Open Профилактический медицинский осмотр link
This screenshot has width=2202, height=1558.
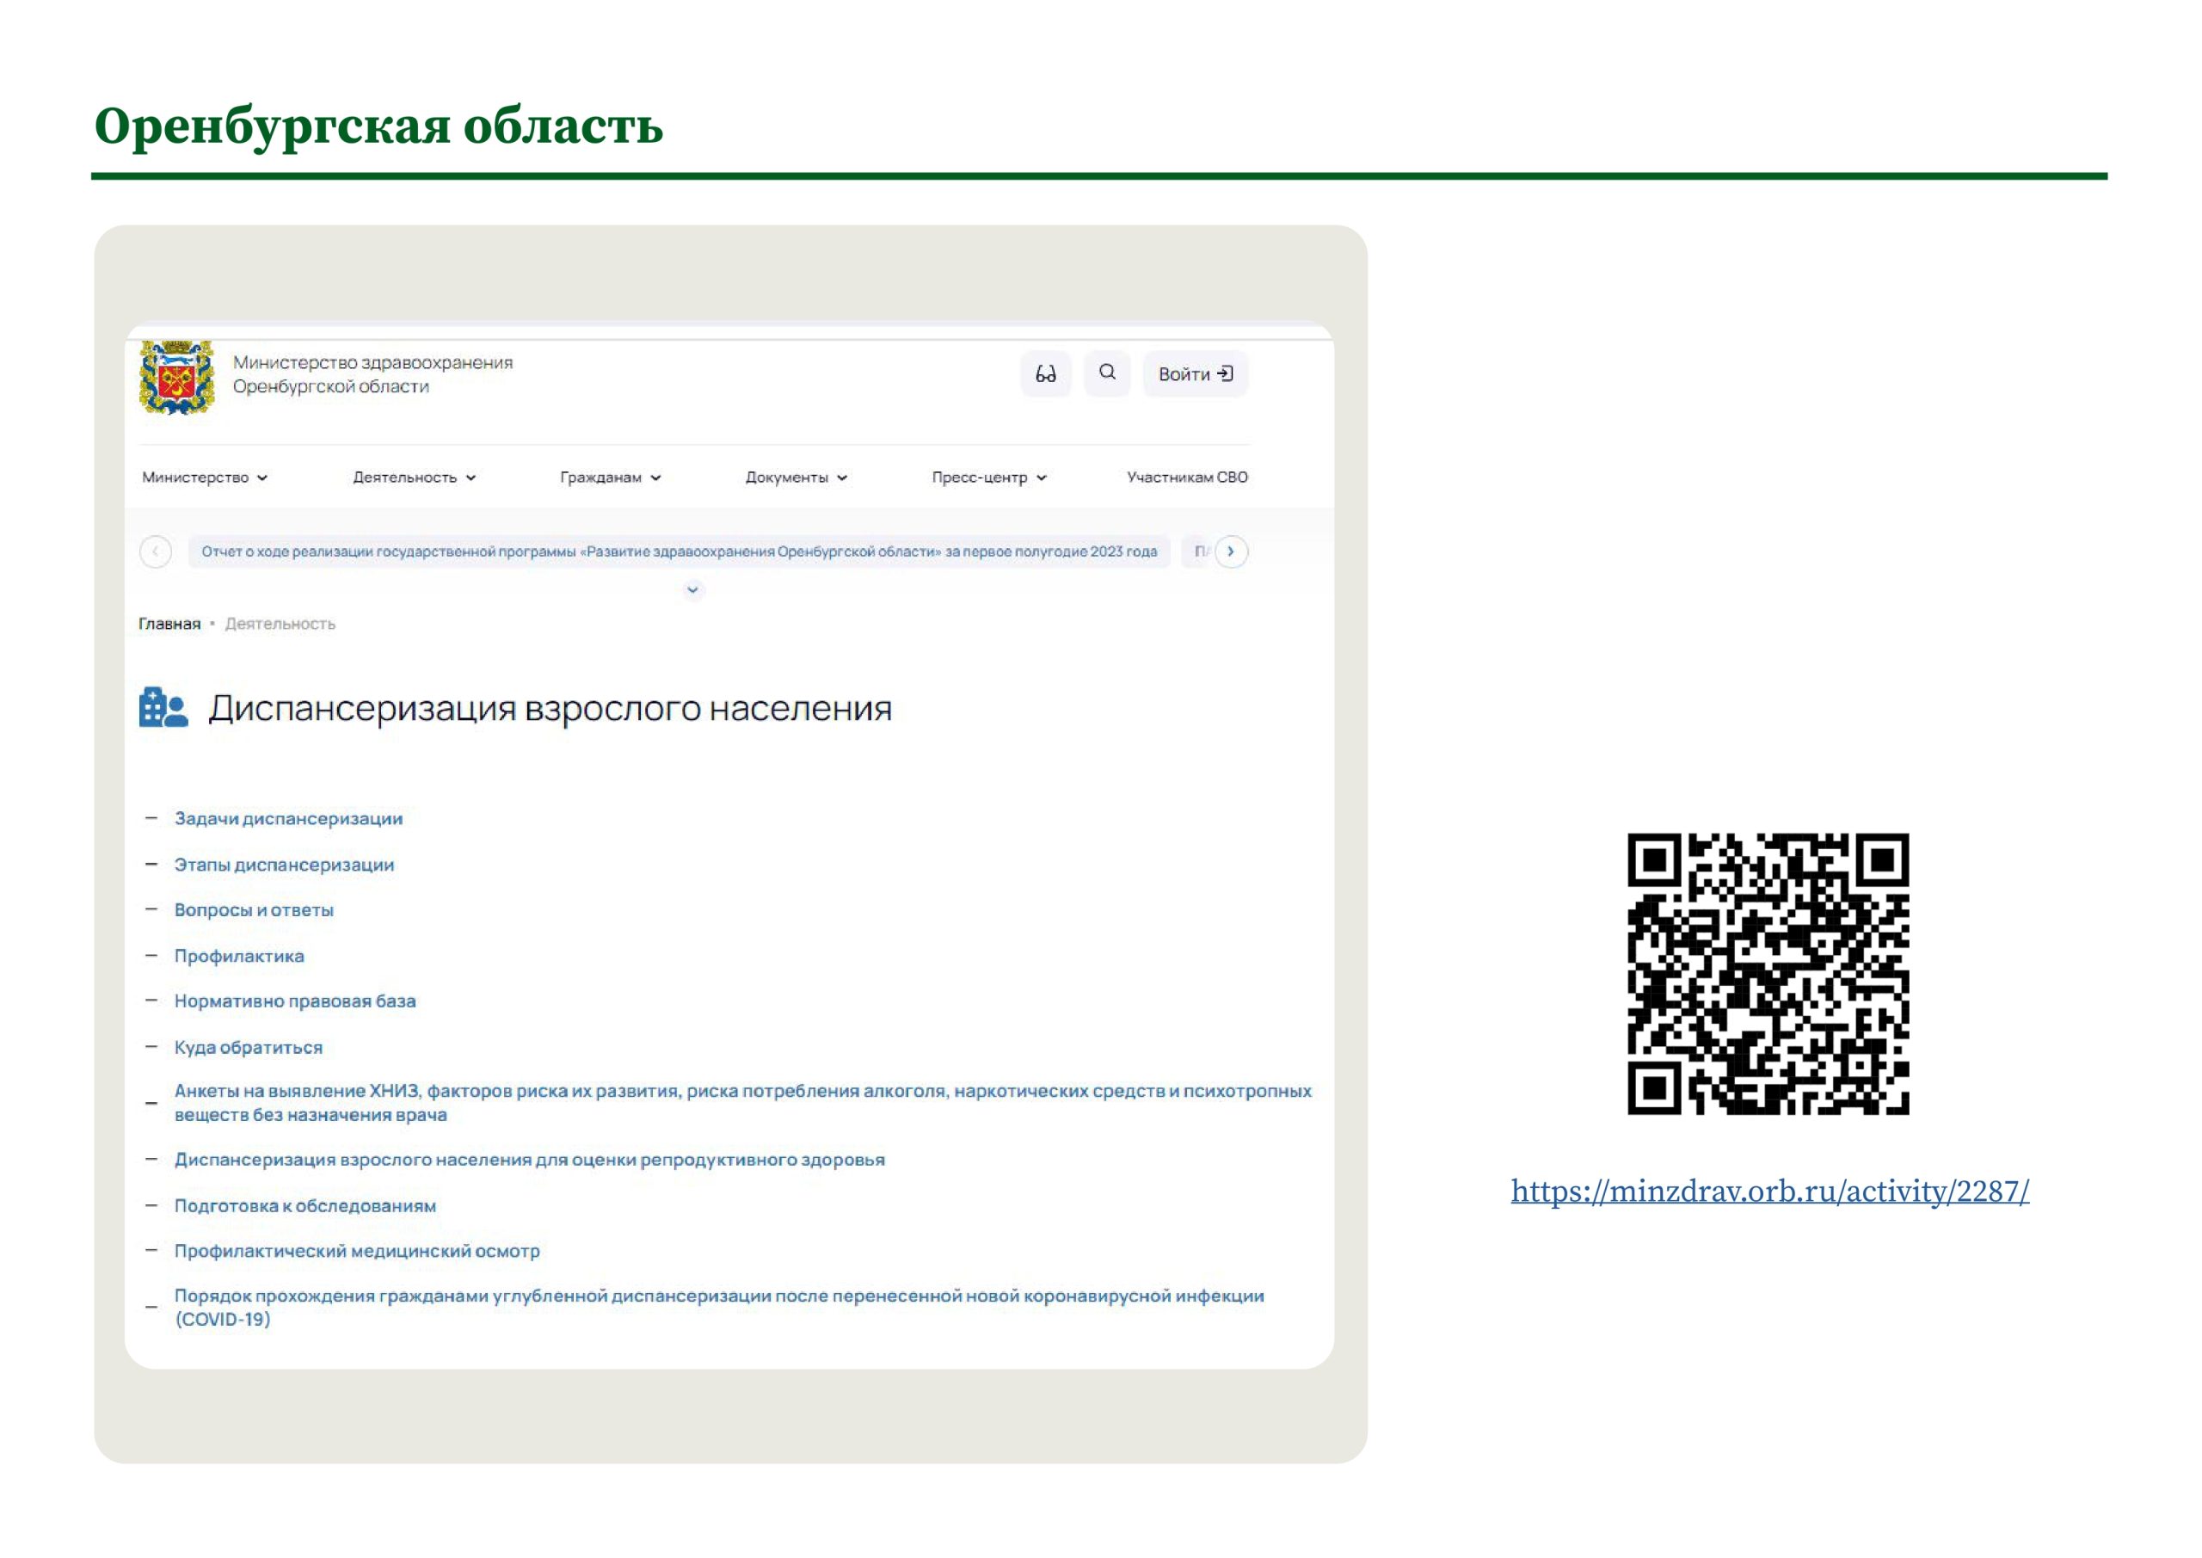click(357, 1251)
